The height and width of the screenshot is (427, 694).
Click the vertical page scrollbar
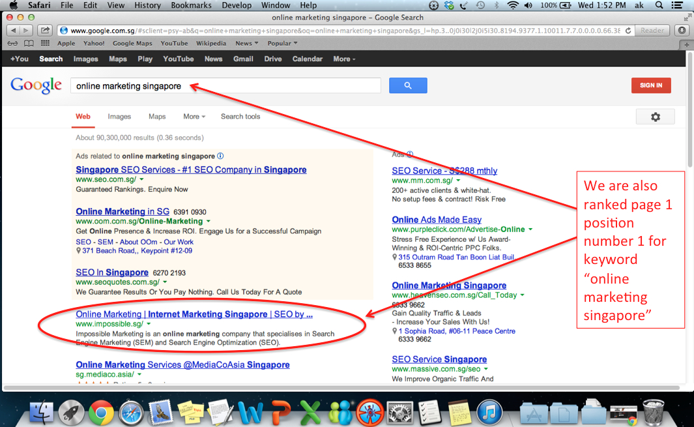(x=690, y=111)
